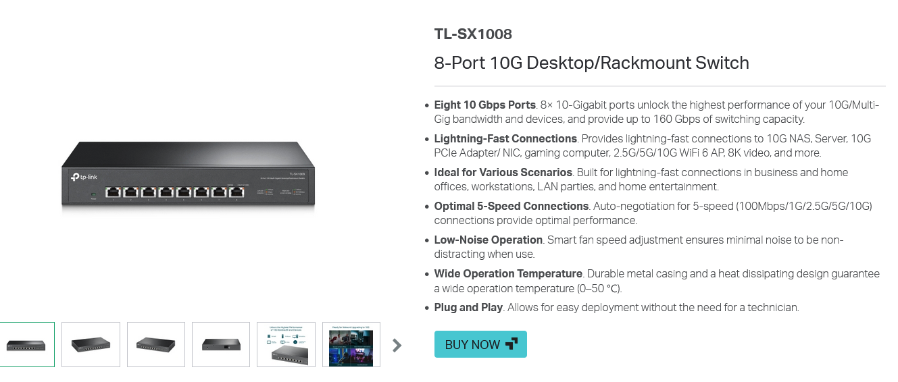Click the Low-Noise Operation bullet heading
Image resolution: width=898 pixels, height=382 pixels.
(489, 240)
